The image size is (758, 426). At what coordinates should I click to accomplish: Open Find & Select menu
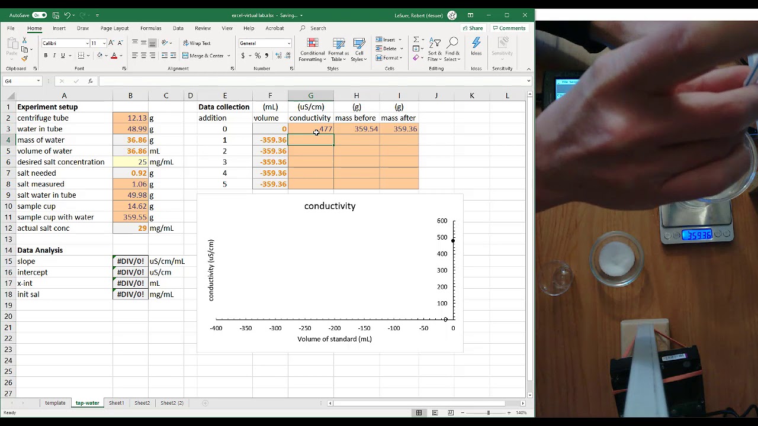(452, 50)
